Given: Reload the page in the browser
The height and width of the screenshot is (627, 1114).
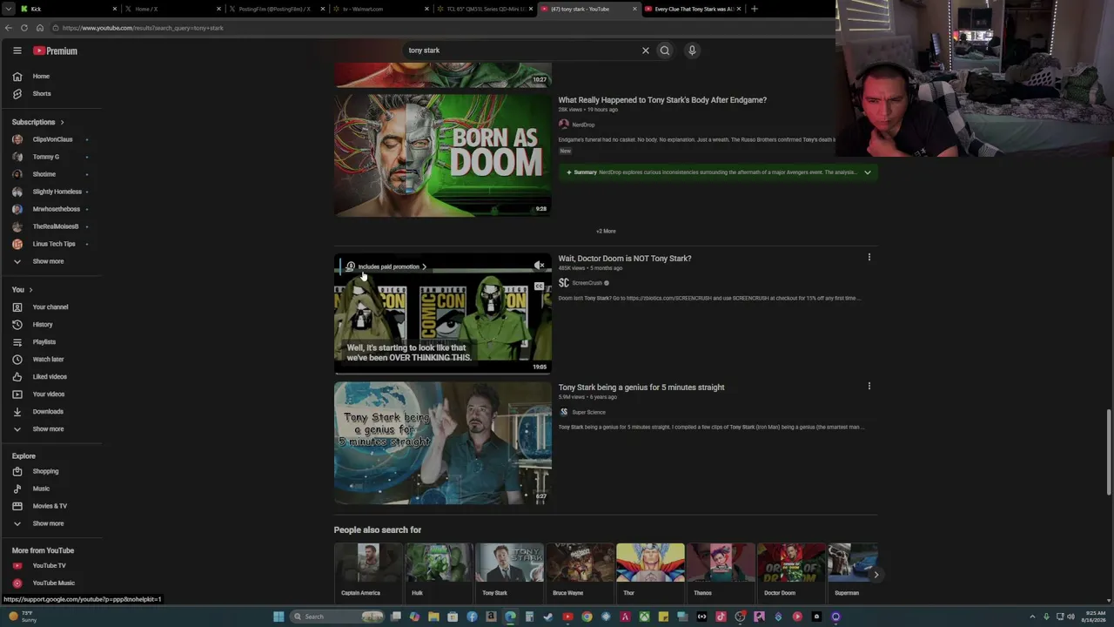Looking at the screenshot, I should 24,28.
